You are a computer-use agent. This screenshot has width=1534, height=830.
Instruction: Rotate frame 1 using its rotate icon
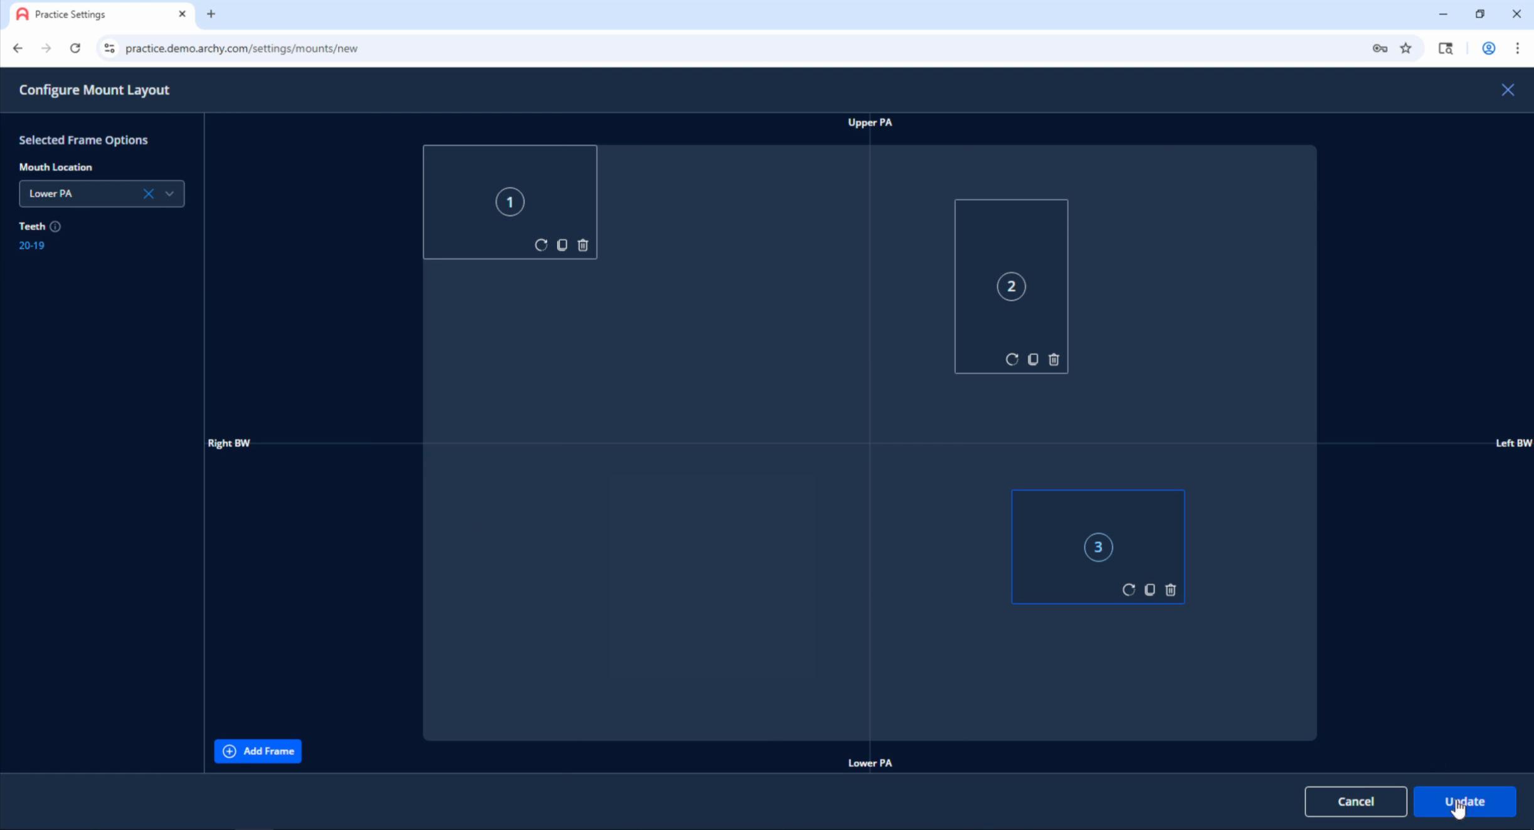(x=541, y=245)
